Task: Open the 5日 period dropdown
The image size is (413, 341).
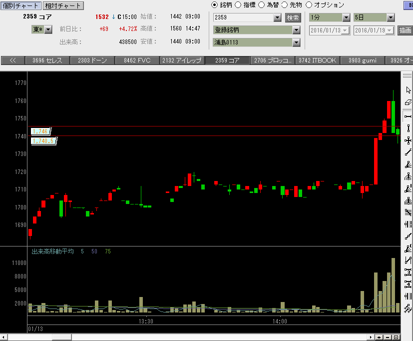Action: (391, 17)
